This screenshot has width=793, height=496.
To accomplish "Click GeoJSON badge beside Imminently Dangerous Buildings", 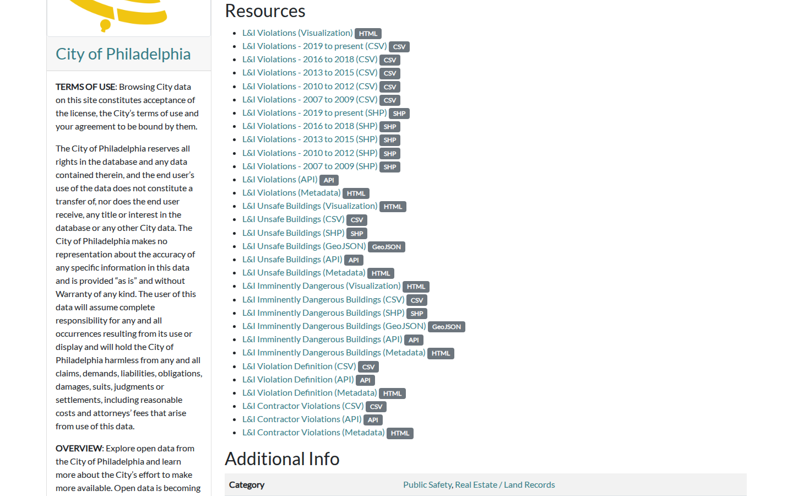I will 447,327.
